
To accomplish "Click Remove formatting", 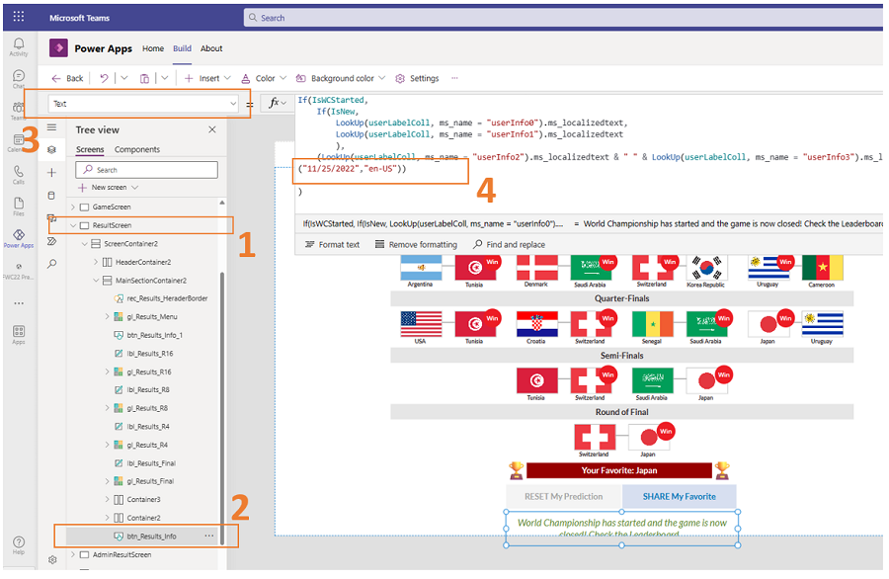I will click(416, 244).
